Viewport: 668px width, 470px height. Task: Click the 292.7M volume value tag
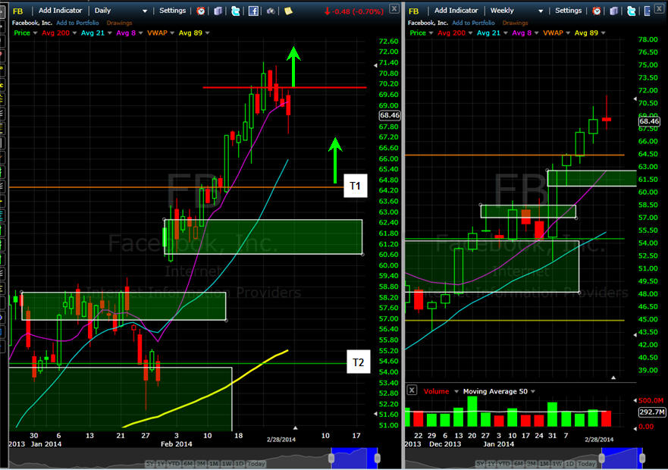[x=652, y=412]
